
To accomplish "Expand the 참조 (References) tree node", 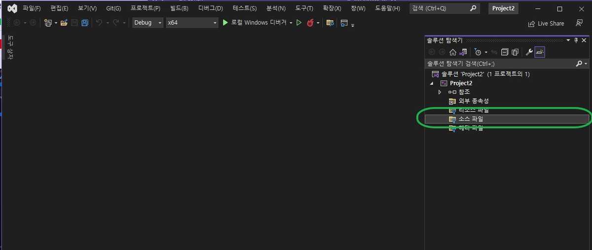I will point(440,92).
